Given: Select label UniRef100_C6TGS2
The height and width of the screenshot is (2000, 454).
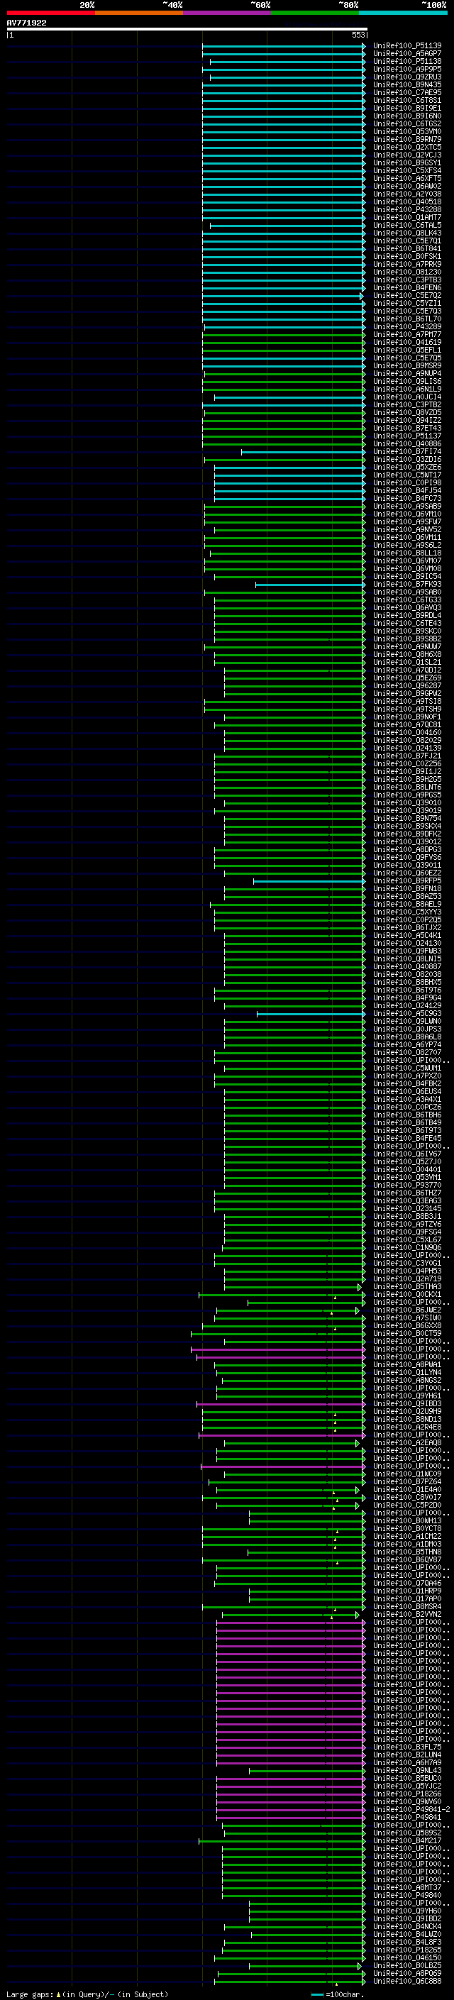Looking at the screenshot, I should tap(407, 123).
